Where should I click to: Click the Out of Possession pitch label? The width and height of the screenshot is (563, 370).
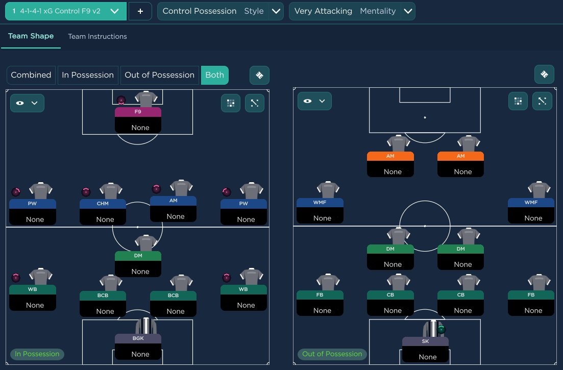332,354
